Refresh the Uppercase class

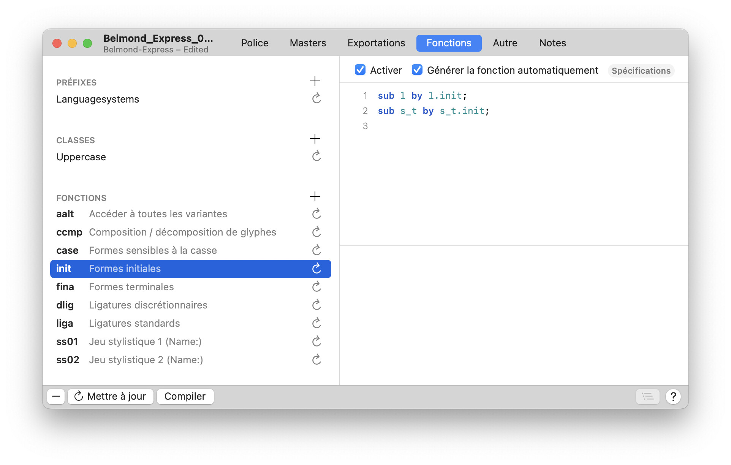[x=316, y=157]
